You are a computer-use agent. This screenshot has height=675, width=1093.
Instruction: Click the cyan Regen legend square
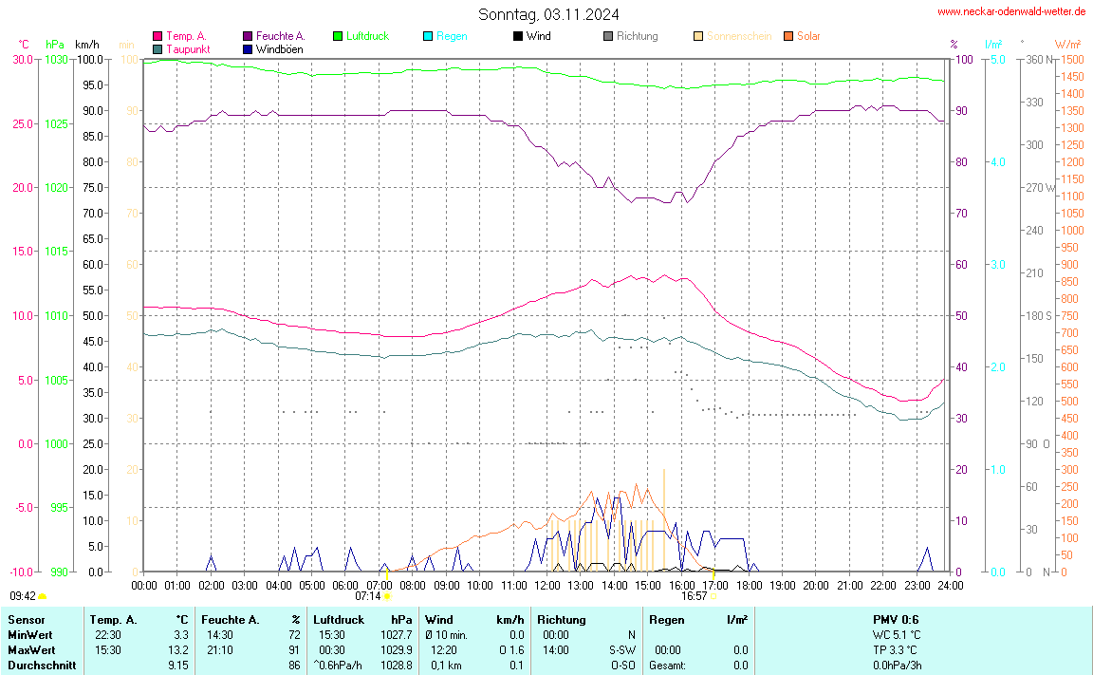[x=428, y=37]
